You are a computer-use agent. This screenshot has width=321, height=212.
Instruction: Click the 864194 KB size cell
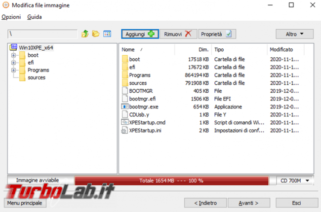pyautogui.click(x=197, y=75)
